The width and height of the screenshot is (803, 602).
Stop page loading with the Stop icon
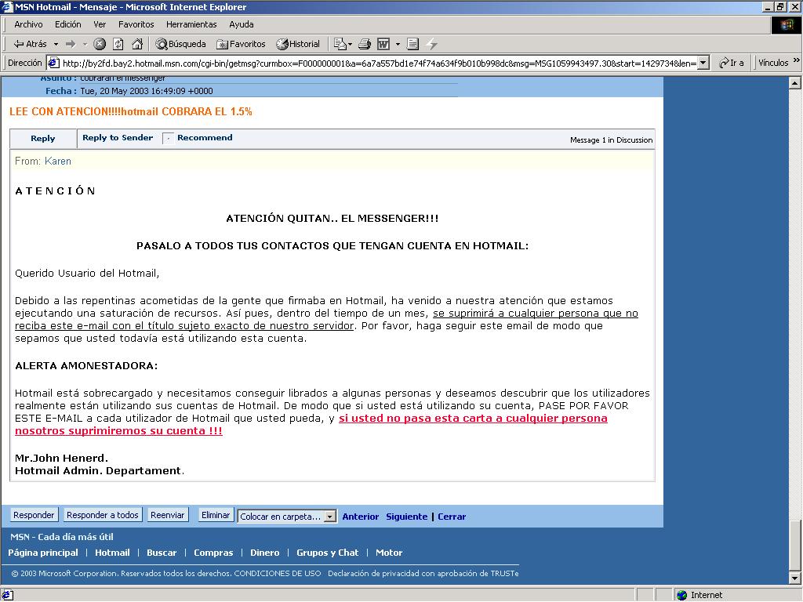100,44
